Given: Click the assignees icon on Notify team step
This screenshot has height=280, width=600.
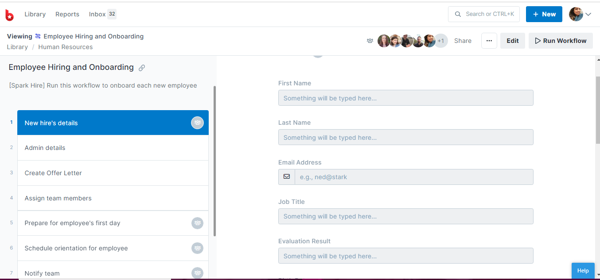Looking at the screenshot, I should point(197,273).
